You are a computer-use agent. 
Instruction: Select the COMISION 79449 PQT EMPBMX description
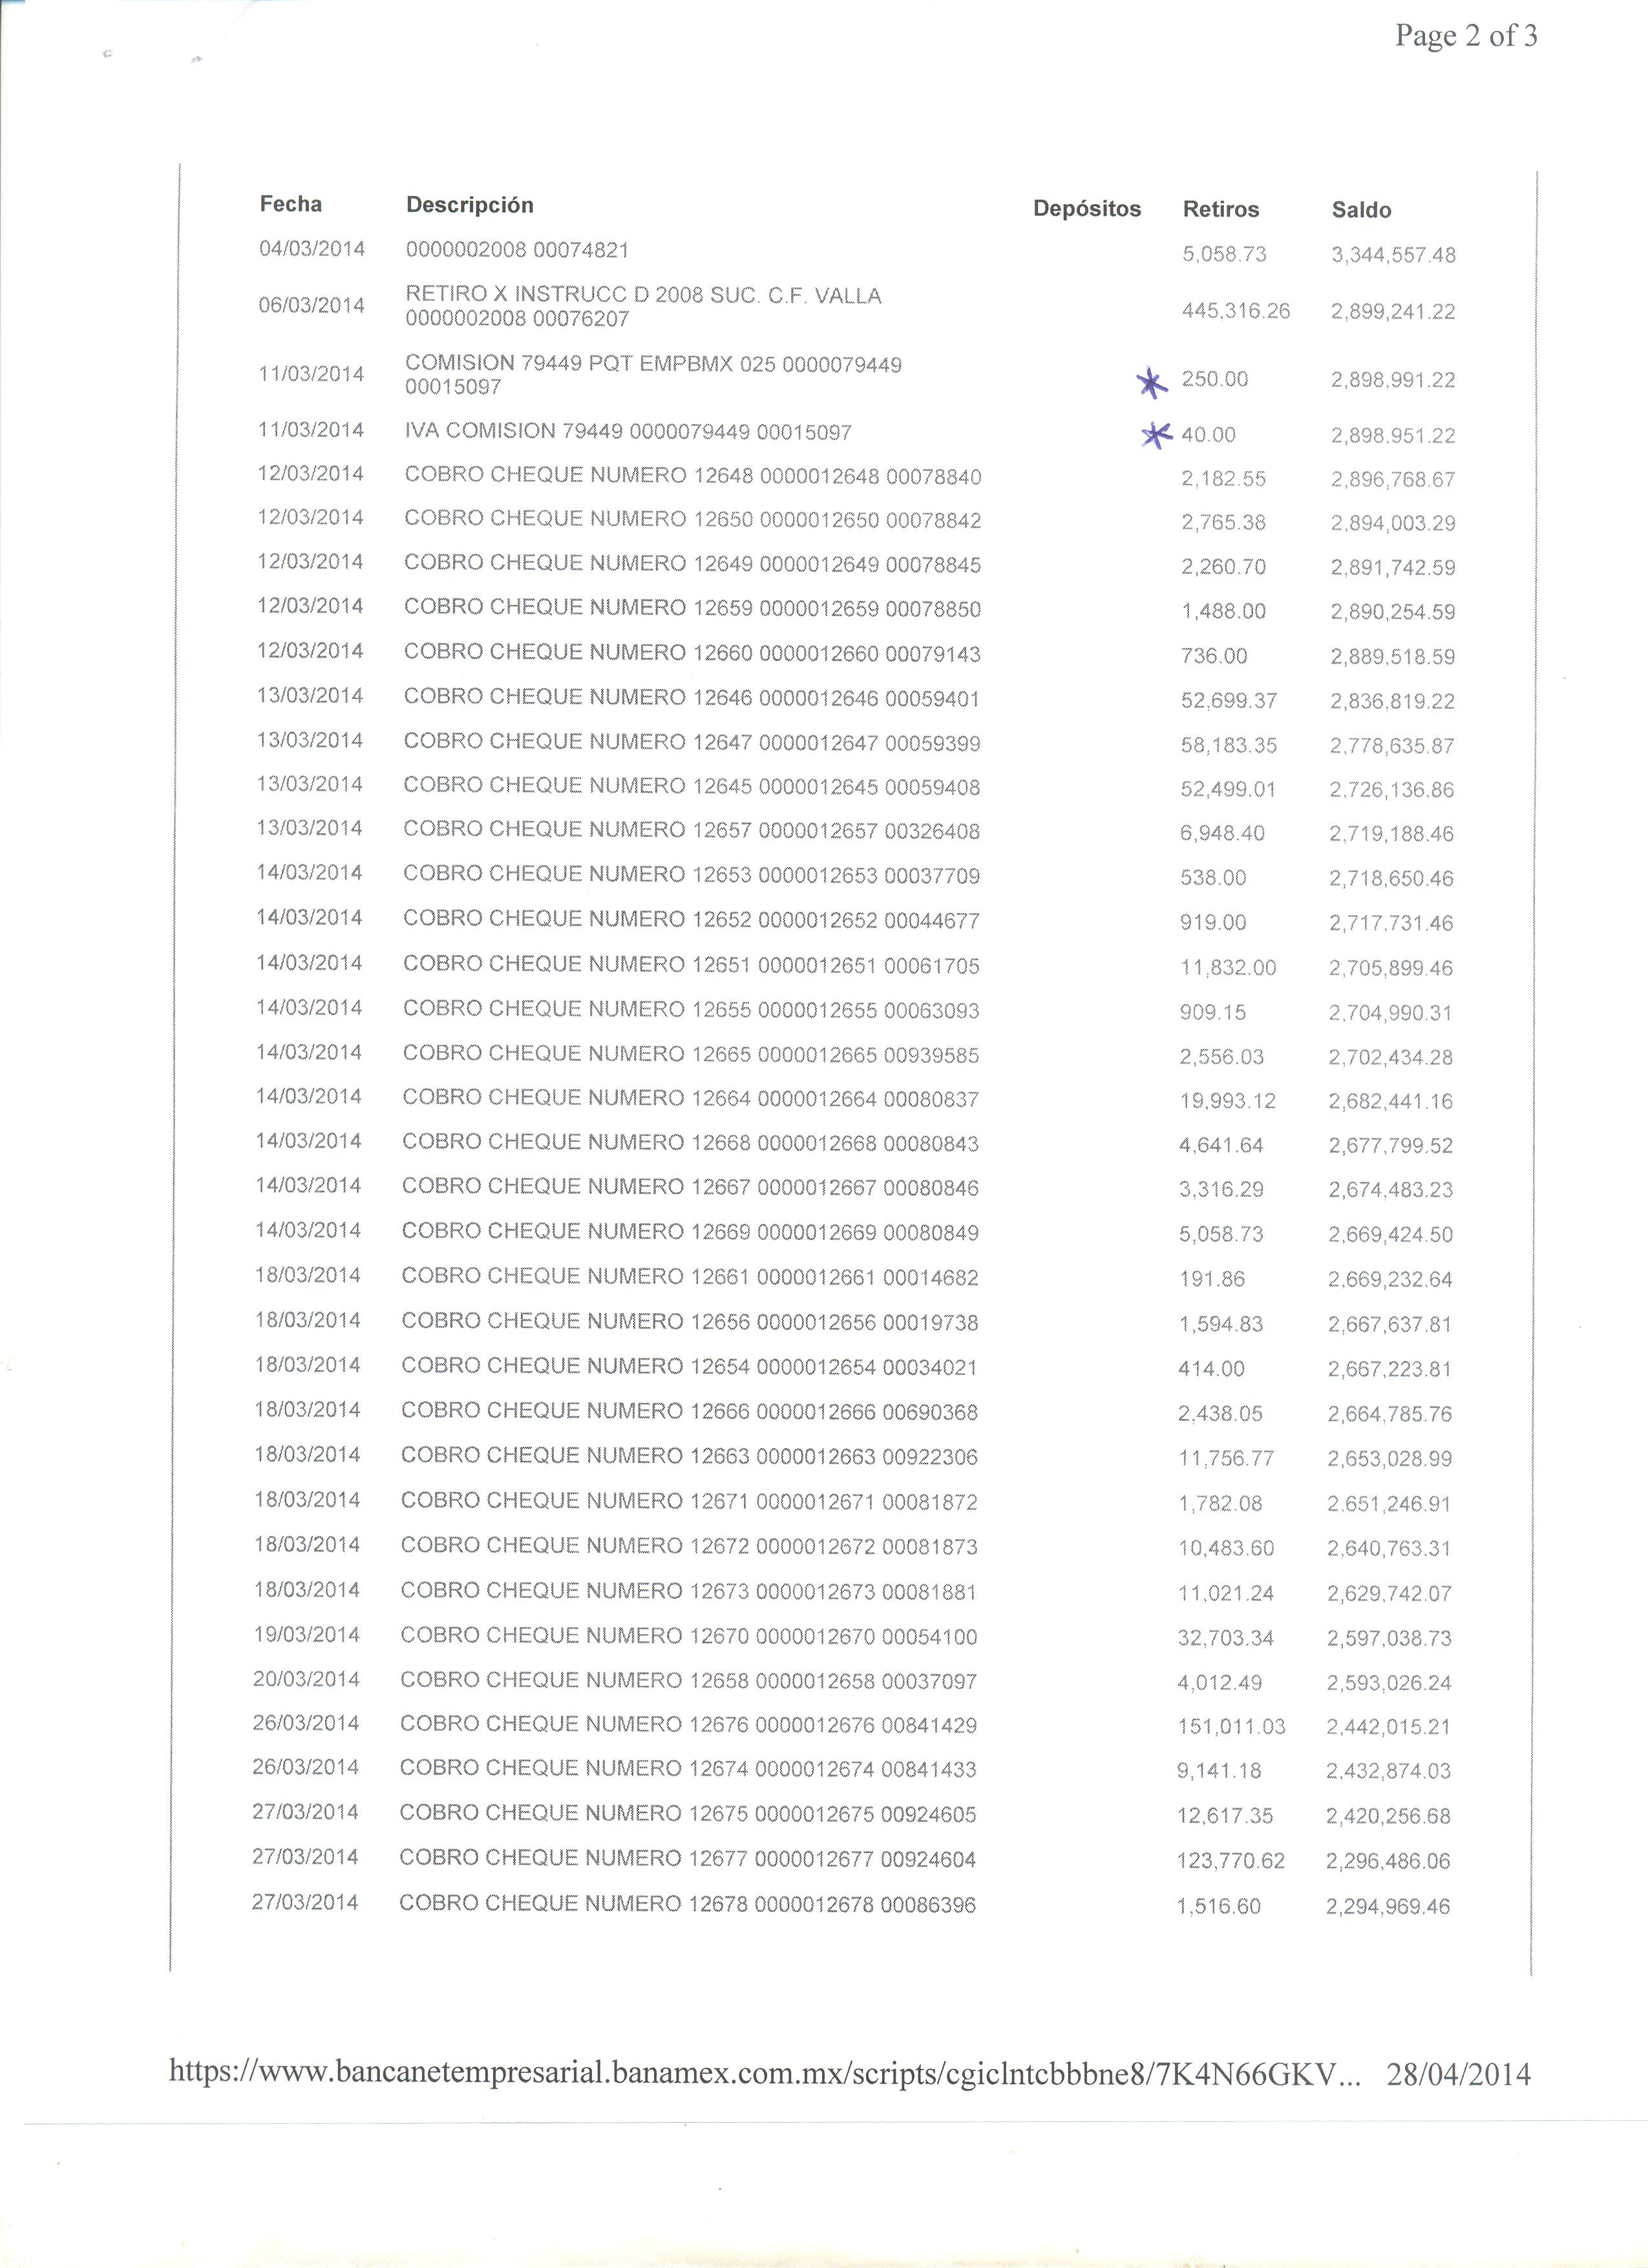[653, 375]
